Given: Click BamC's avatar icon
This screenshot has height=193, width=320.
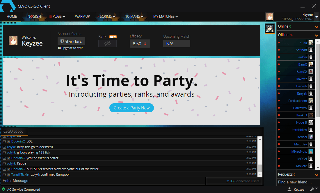Looking at the screenshot, I should (311, 64).
